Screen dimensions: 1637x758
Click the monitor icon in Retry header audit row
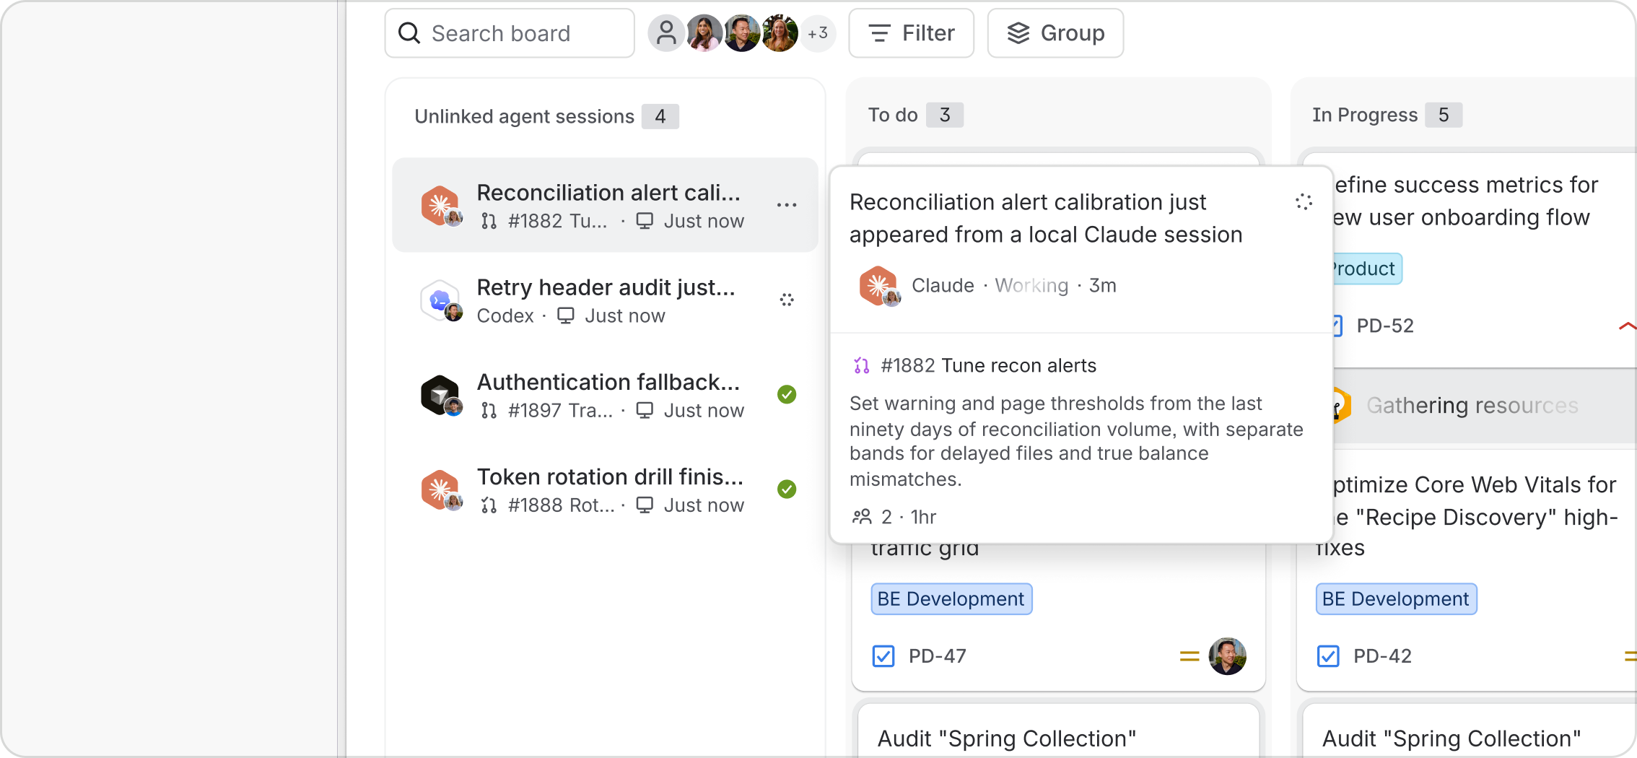[566, 315]
